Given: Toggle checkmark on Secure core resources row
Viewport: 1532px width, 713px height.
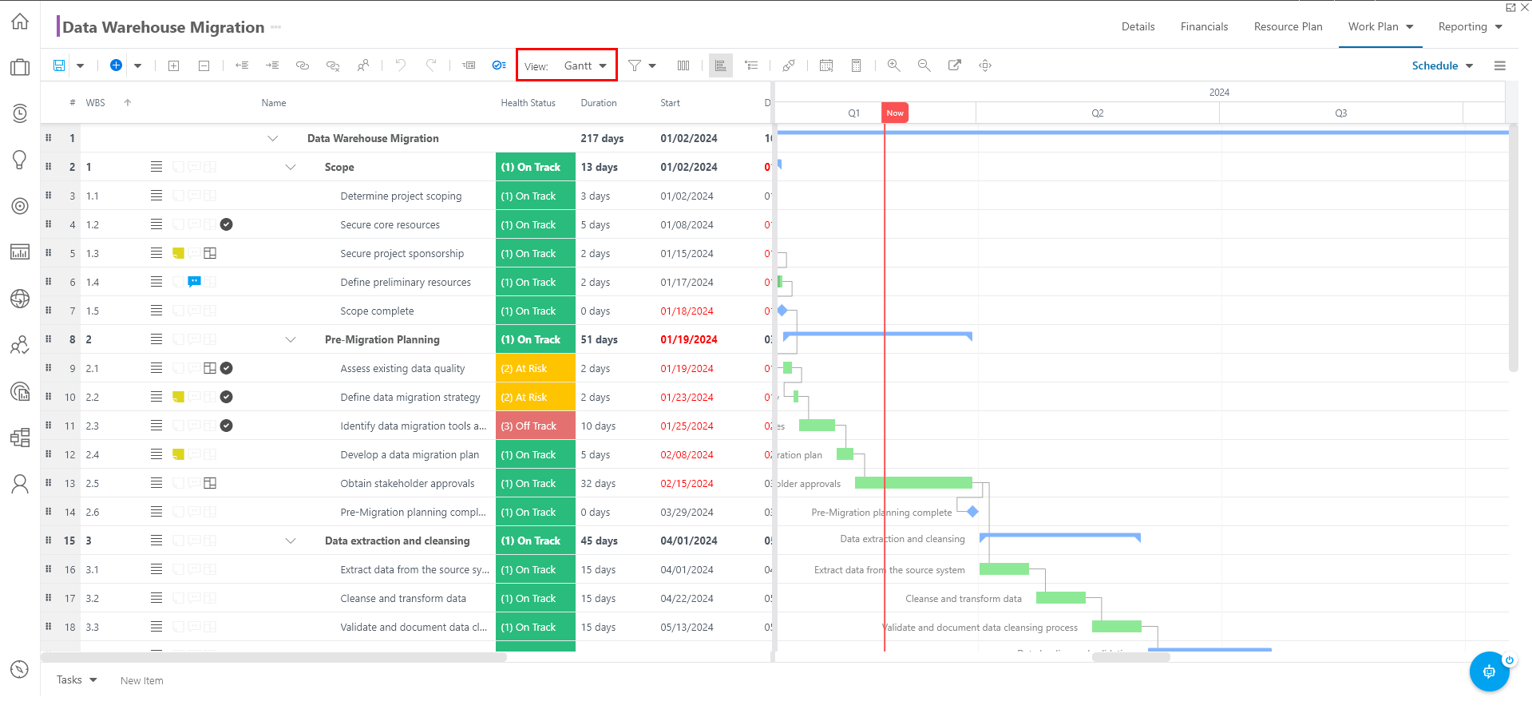Looking at the screenshot, I should tap(227, 224).
